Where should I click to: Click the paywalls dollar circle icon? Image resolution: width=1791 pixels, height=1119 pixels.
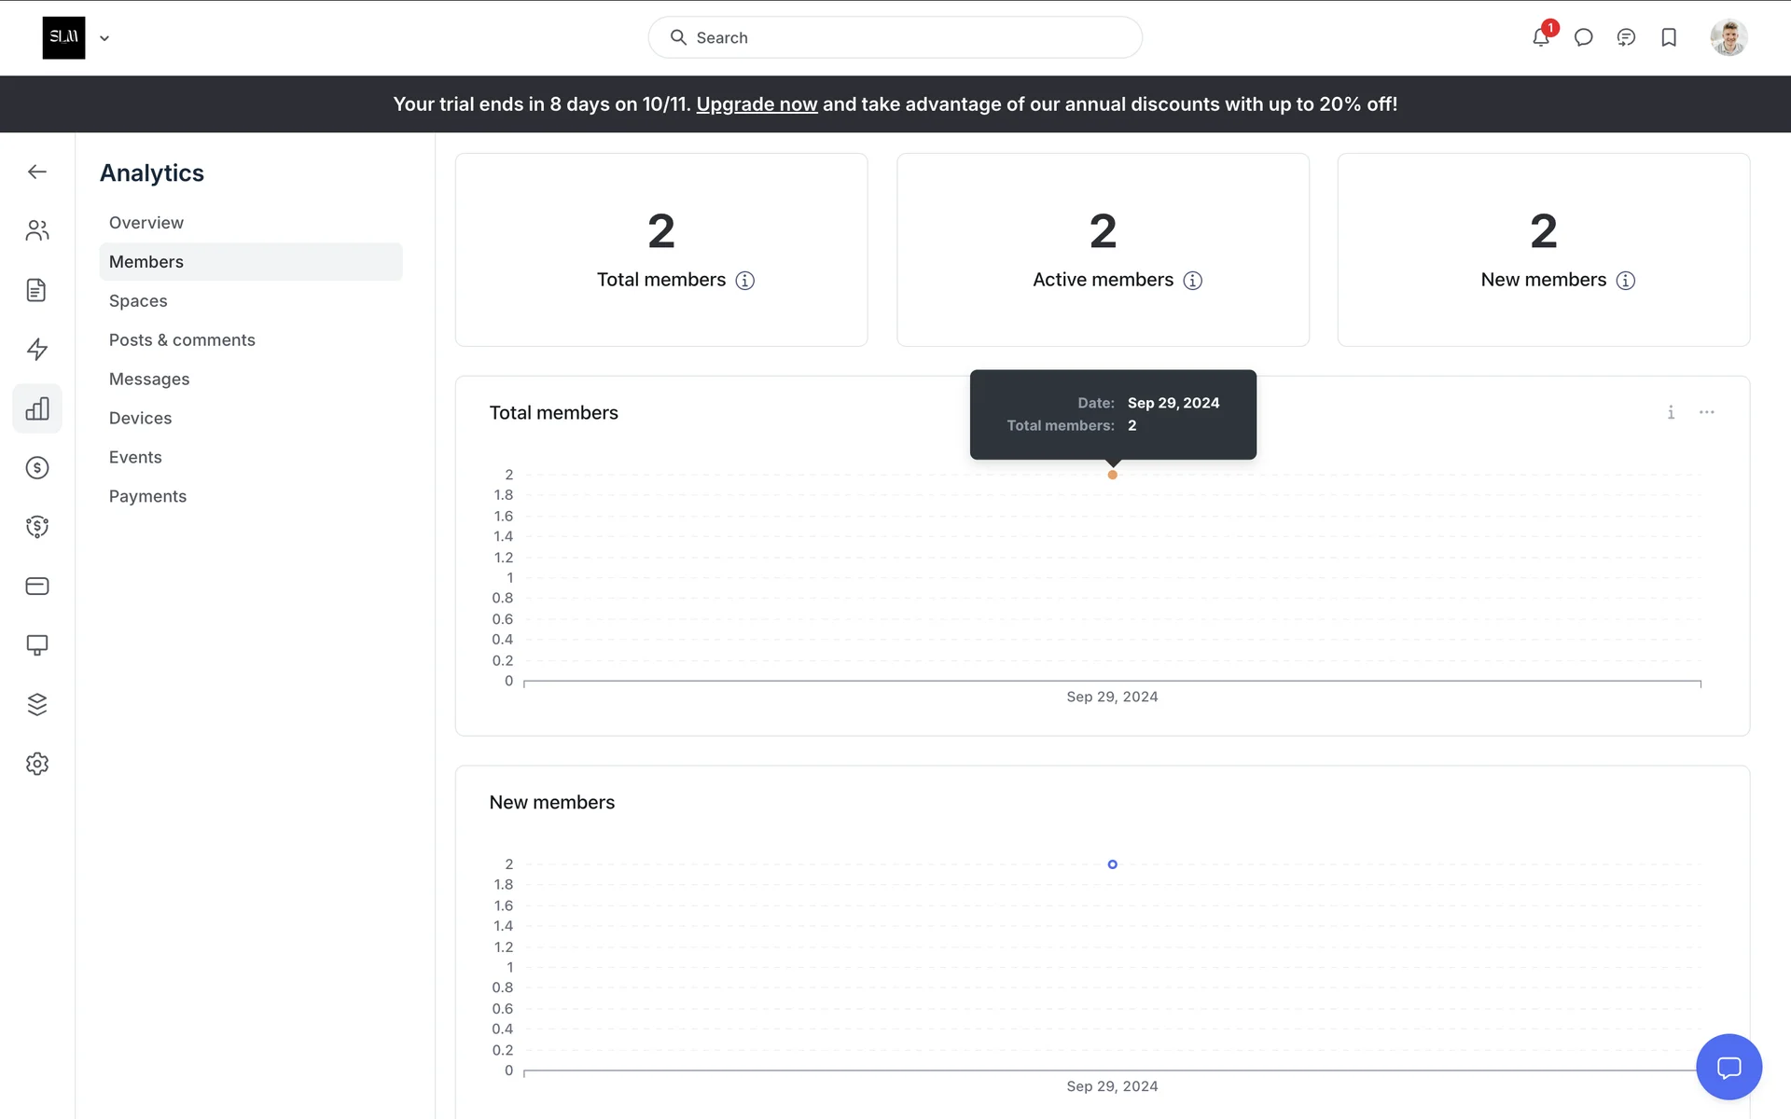click(x=37, y=467)
